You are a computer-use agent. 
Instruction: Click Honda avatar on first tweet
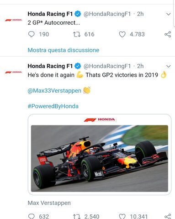[x=14, y=20]
